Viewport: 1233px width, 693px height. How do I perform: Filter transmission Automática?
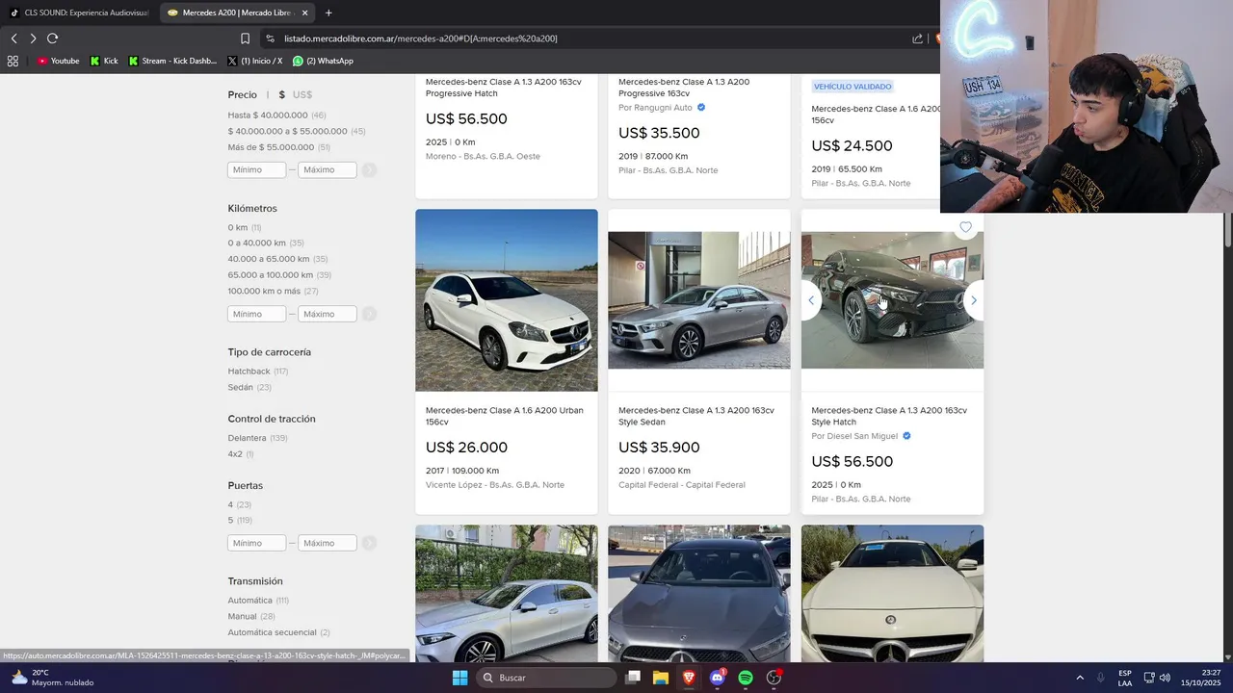pos(250,601)
